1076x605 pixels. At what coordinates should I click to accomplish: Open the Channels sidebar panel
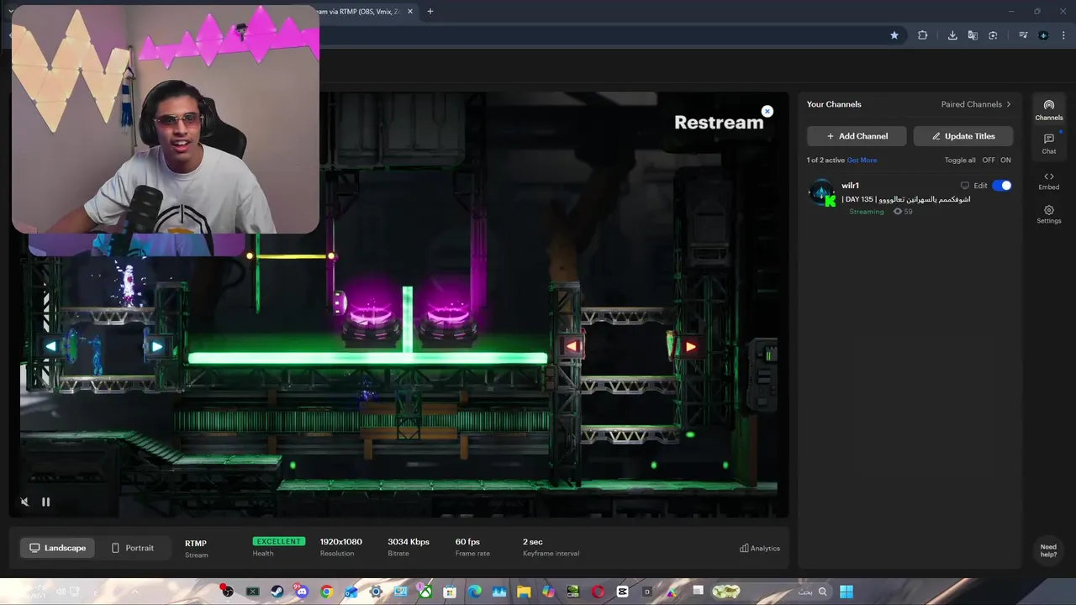click(x=1048, y=110)
